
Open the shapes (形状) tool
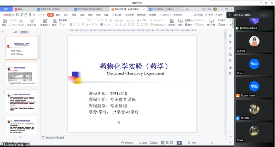click(x=180, y=21)
